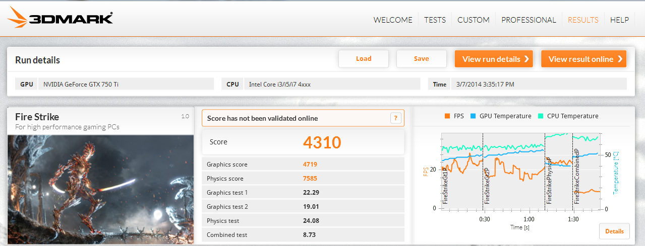Click 'Score has not been validated online' message

262,118
